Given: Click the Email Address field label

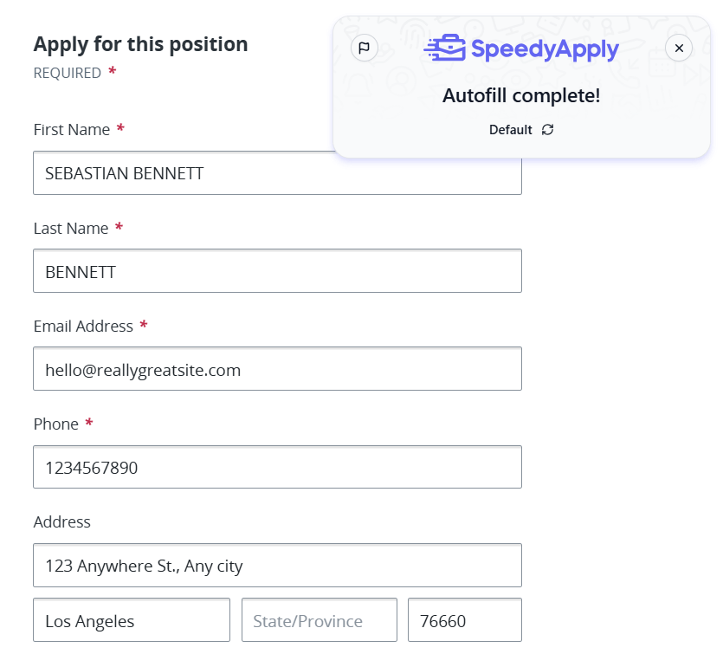Looking at the screenshot, I should point(83,327).
